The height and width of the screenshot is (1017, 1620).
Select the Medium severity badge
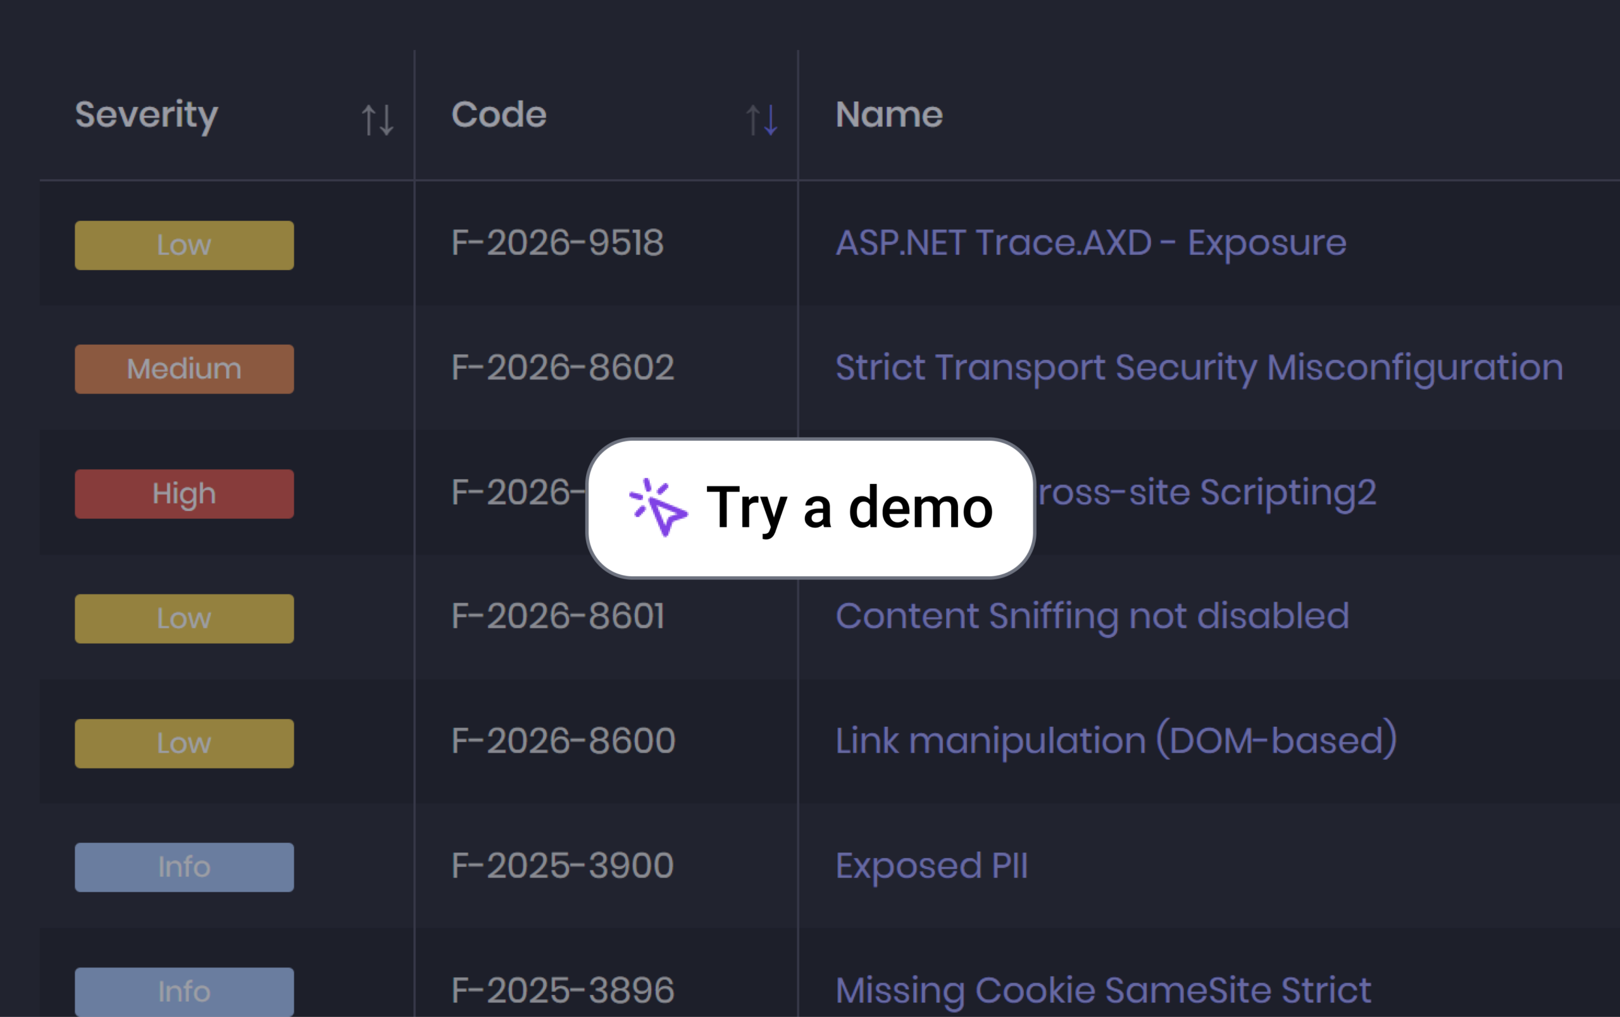click(184, 369)
